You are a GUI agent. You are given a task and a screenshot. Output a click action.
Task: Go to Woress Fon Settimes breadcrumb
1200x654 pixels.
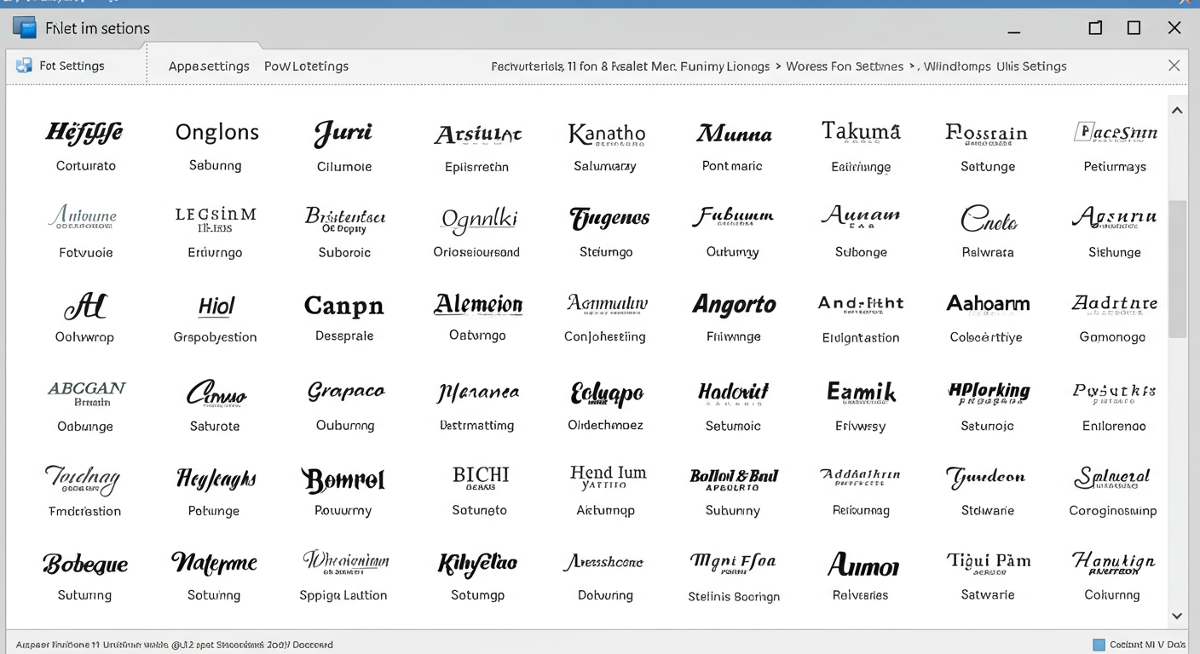pos(844,66)
